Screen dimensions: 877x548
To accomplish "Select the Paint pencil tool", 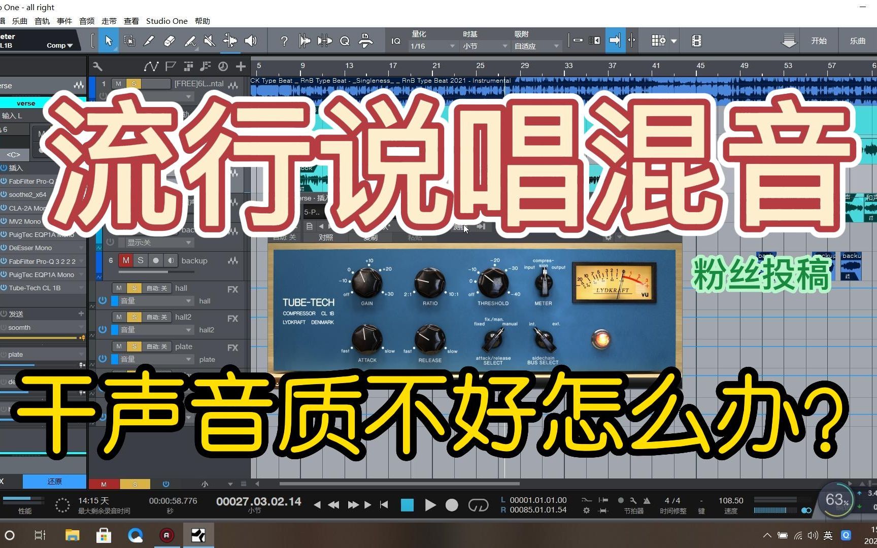I will point(190,41).
